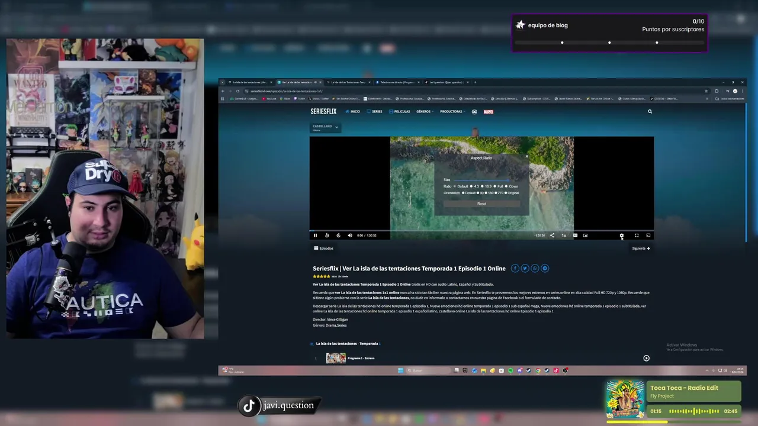
Task: Open Programa 1 - Estreno thumbnail
Action: tap(336, 358)
